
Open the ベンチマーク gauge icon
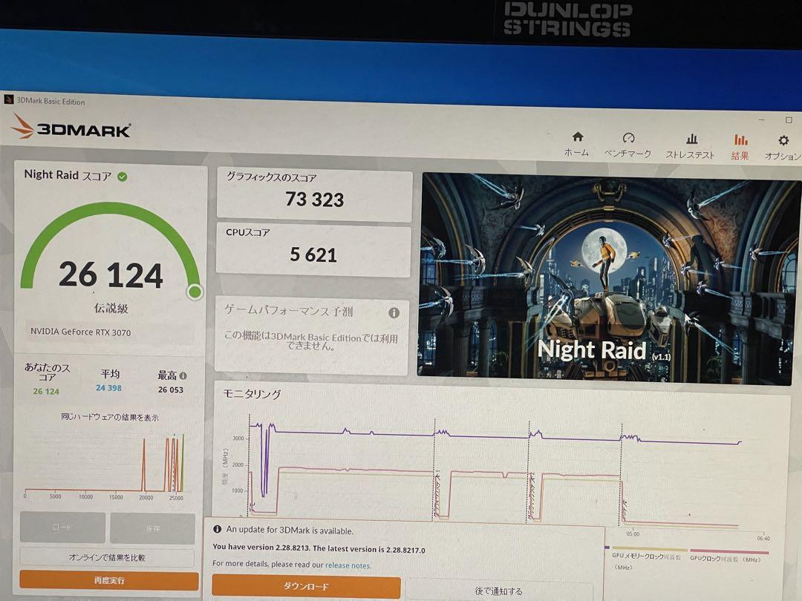629,137
